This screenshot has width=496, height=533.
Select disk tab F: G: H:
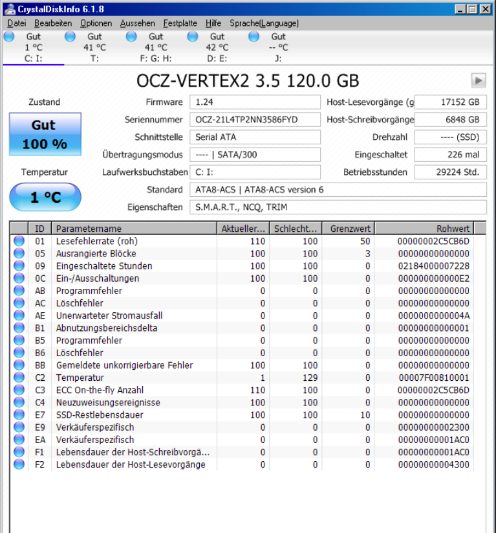156,47
